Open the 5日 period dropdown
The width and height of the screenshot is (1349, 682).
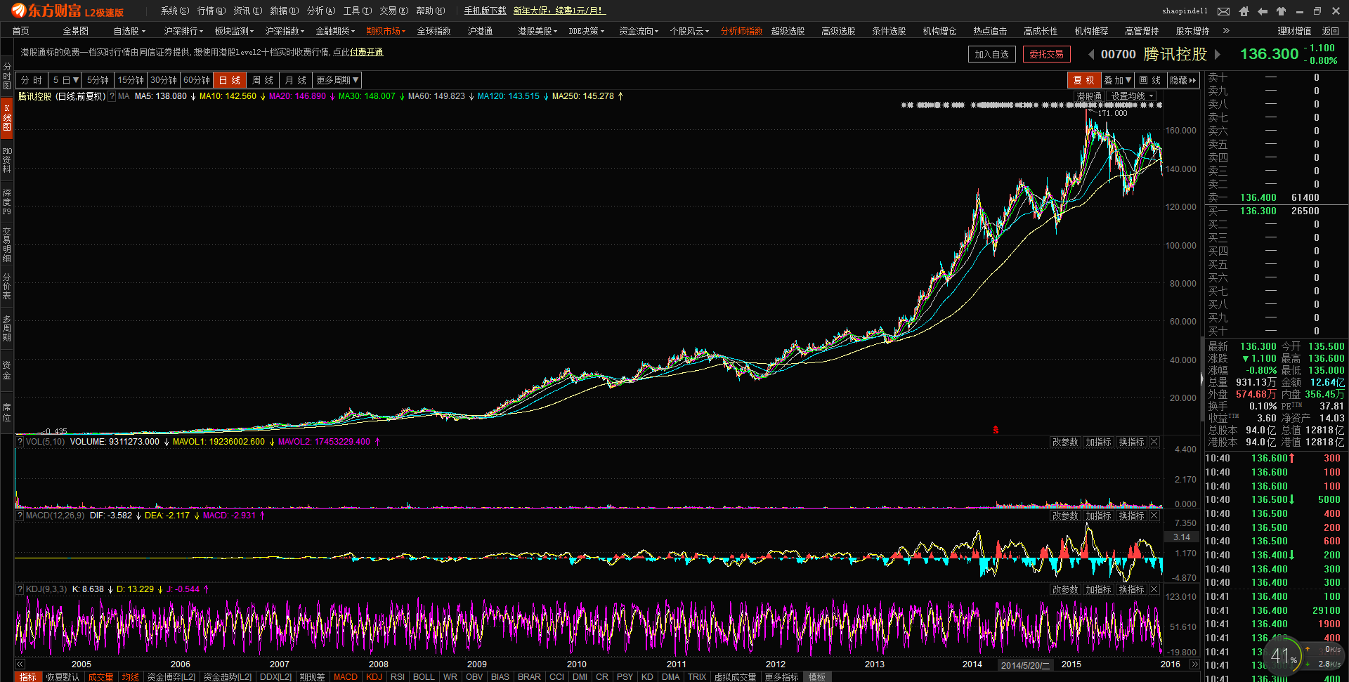tap(65, 80)
